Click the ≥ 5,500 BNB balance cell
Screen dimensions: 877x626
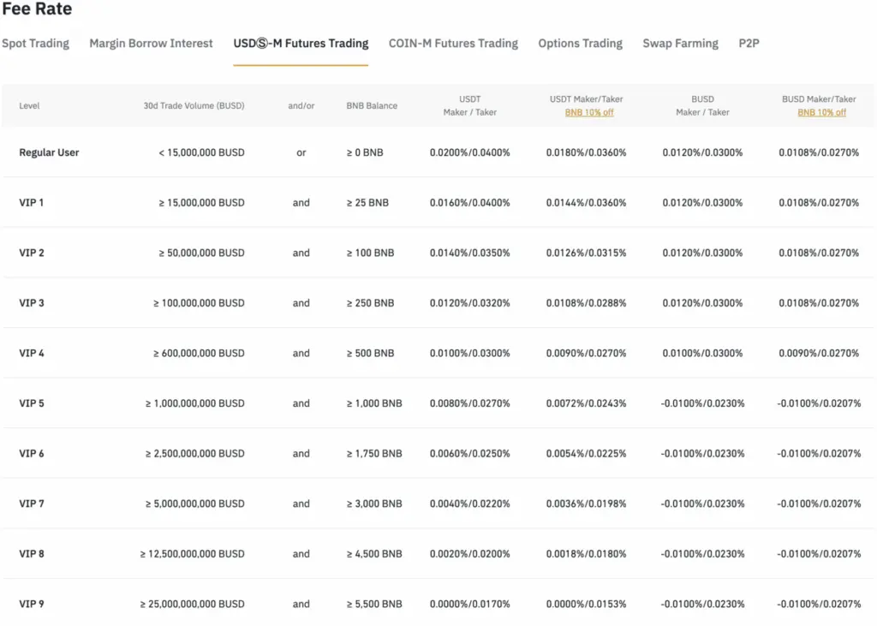374,604
